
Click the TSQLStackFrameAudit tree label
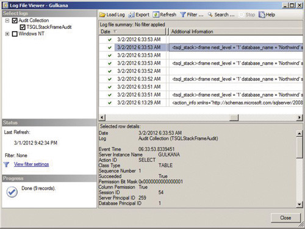(x=49, y=27)
